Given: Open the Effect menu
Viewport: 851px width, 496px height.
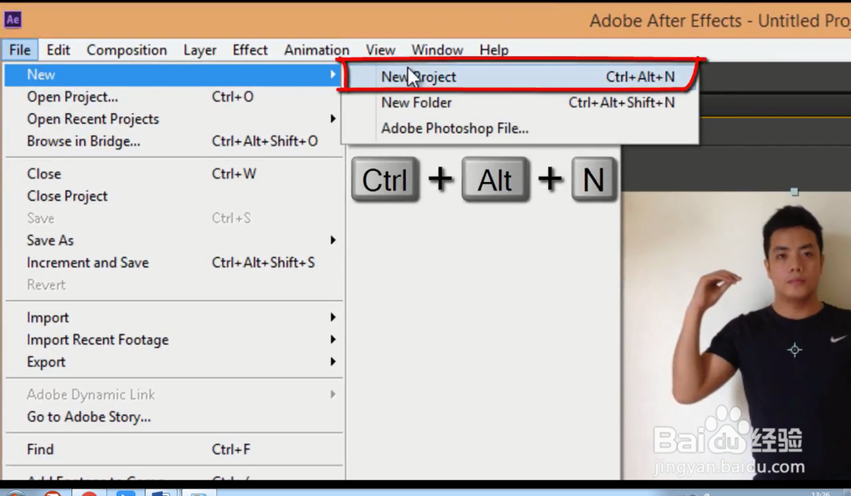Looking at the screenshot, I should pos(250,50).
